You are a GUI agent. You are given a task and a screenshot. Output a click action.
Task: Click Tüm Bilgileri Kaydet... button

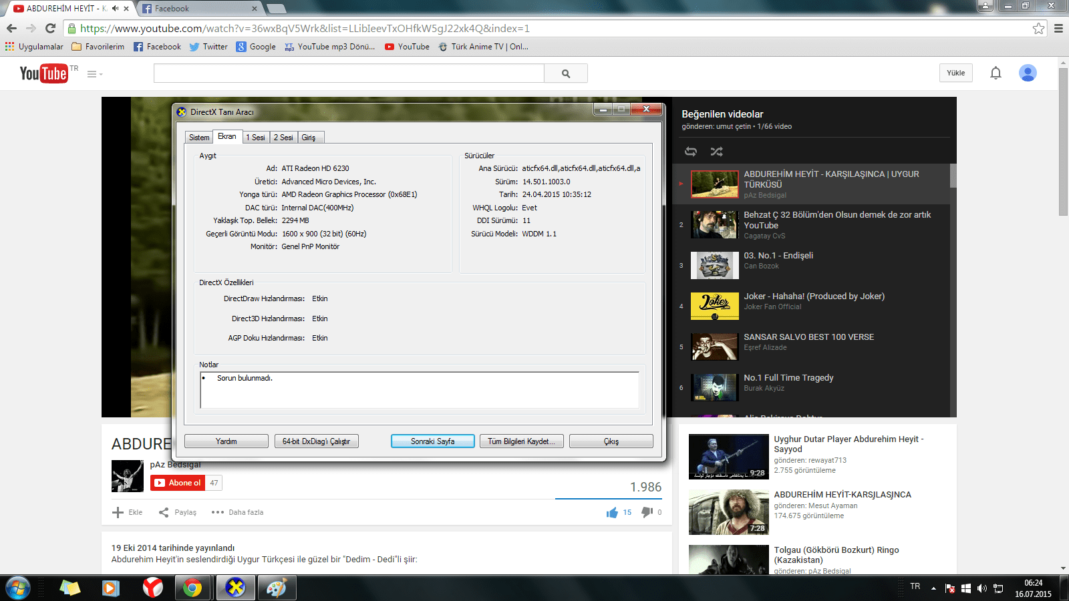click(522, 441)
